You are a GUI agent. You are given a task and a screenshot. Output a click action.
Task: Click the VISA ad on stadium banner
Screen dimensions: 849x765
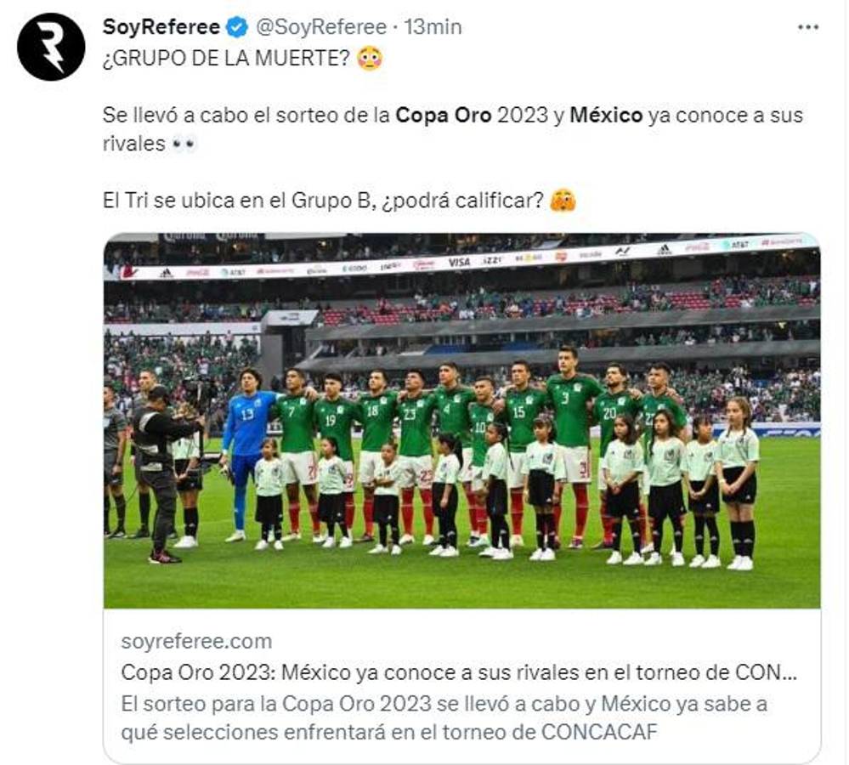pos(459,263)
